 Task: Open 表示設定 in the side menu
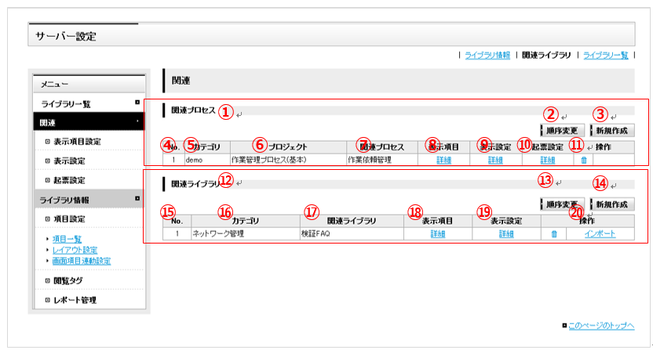69,161
